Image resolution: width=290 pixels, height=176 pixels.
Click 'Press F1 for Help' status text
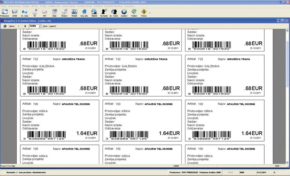point(8,166)
